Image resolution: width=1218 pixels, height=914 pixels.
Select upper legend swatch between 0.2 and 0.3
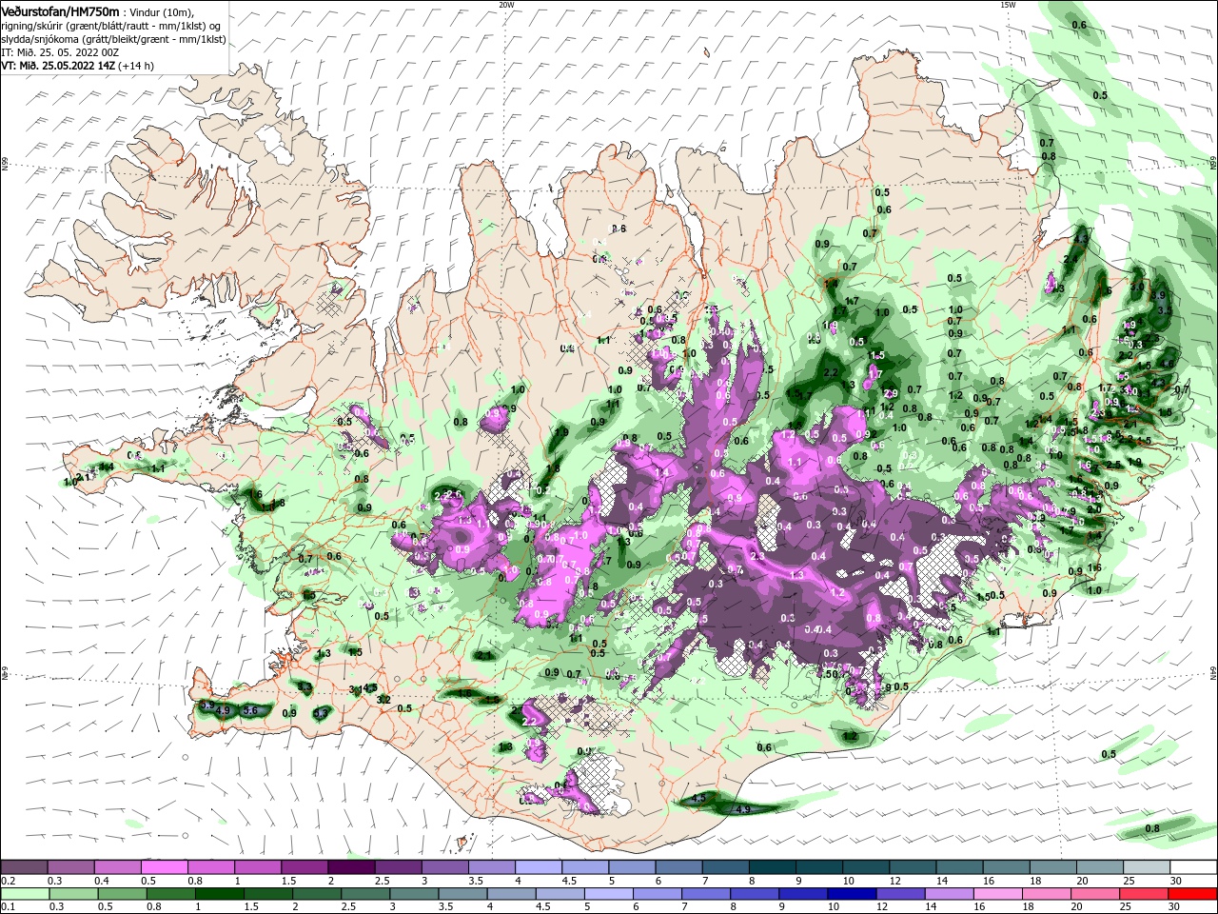24,867
